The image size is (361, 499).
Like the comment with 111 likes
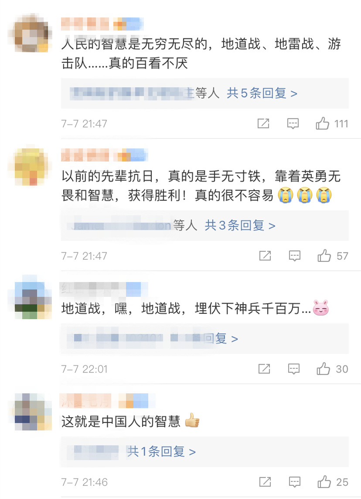(x=322, y=123)
